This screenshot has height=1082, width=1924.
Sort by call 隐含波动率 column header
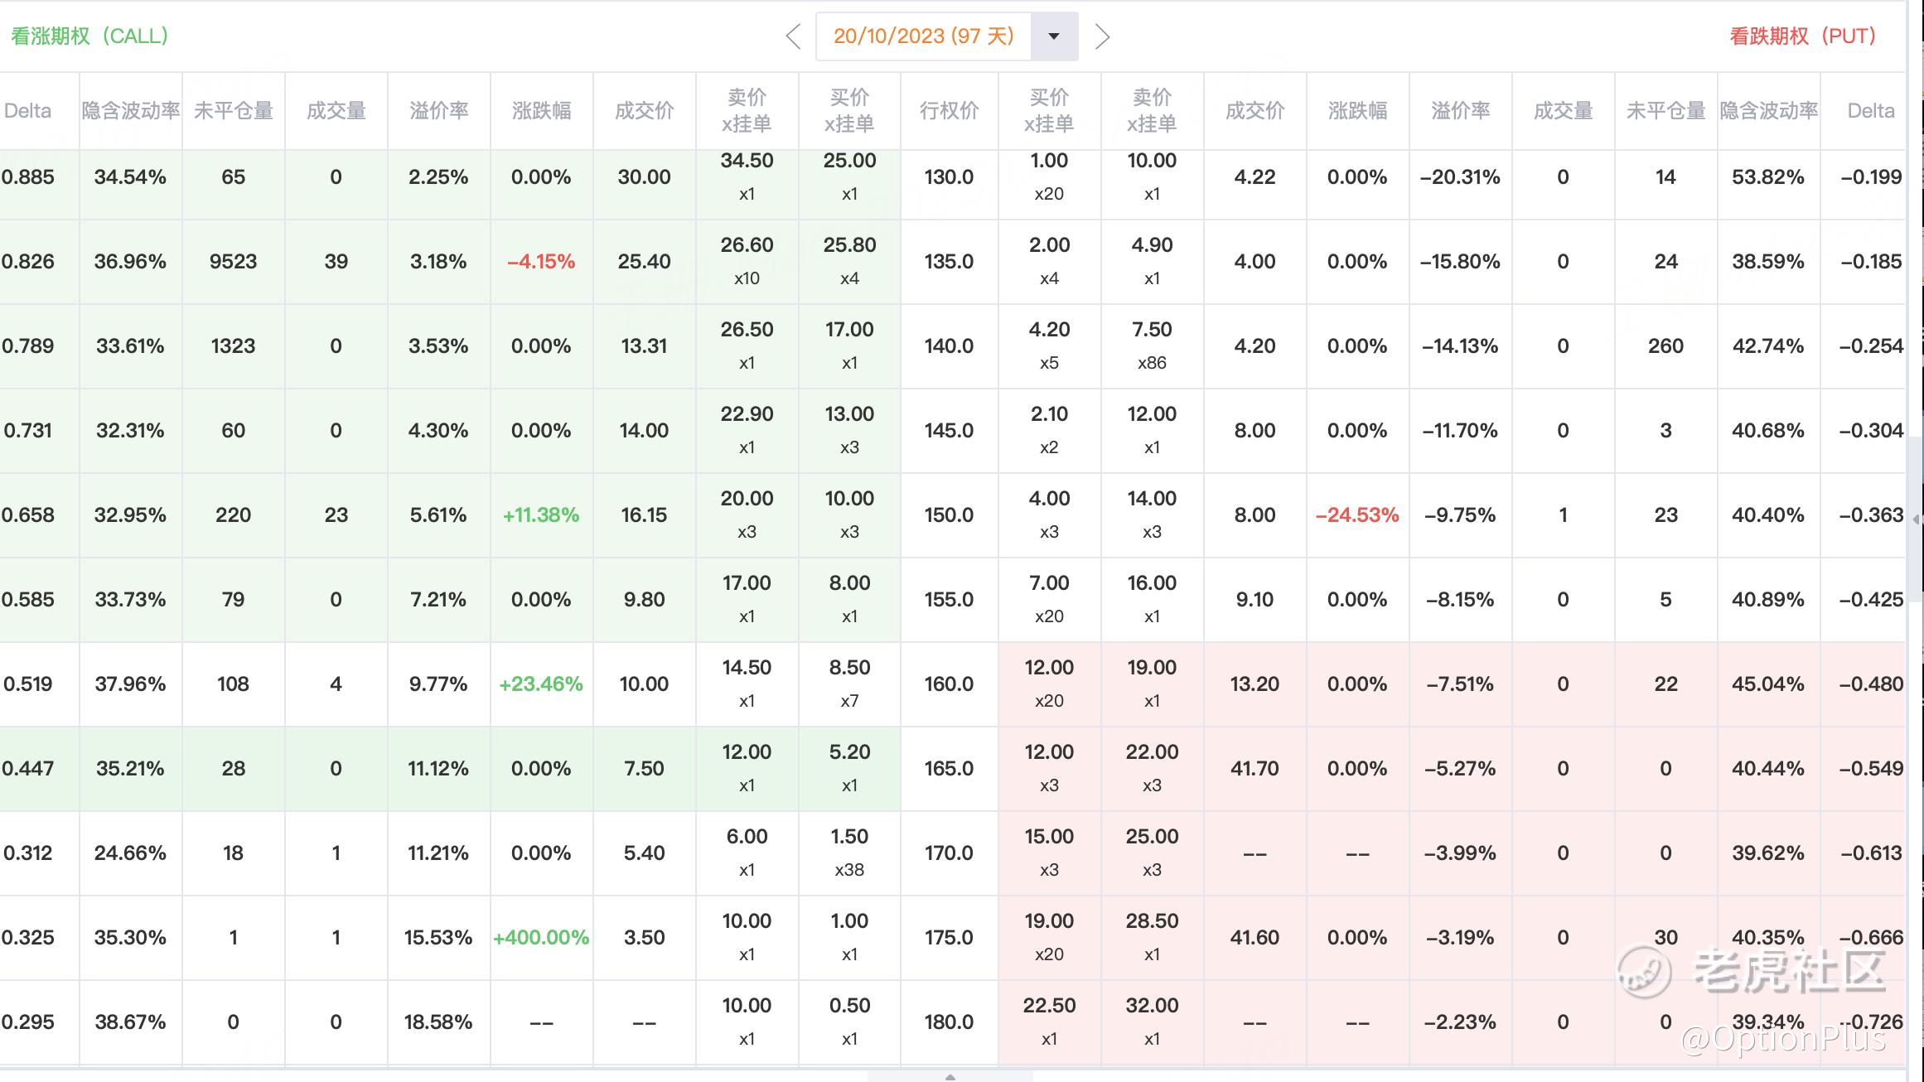(131, 110)
